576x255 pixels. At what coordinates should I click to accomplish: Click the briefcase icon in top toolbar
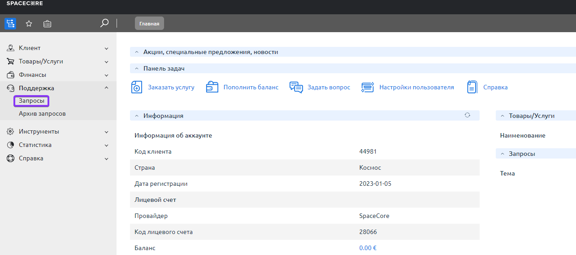[47, 24]
